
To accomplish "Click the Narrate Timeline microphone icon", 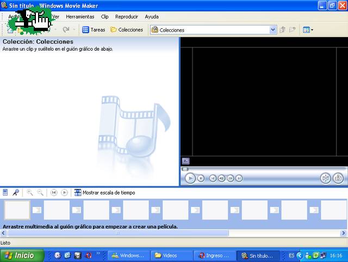I will [x=16, y=192].
